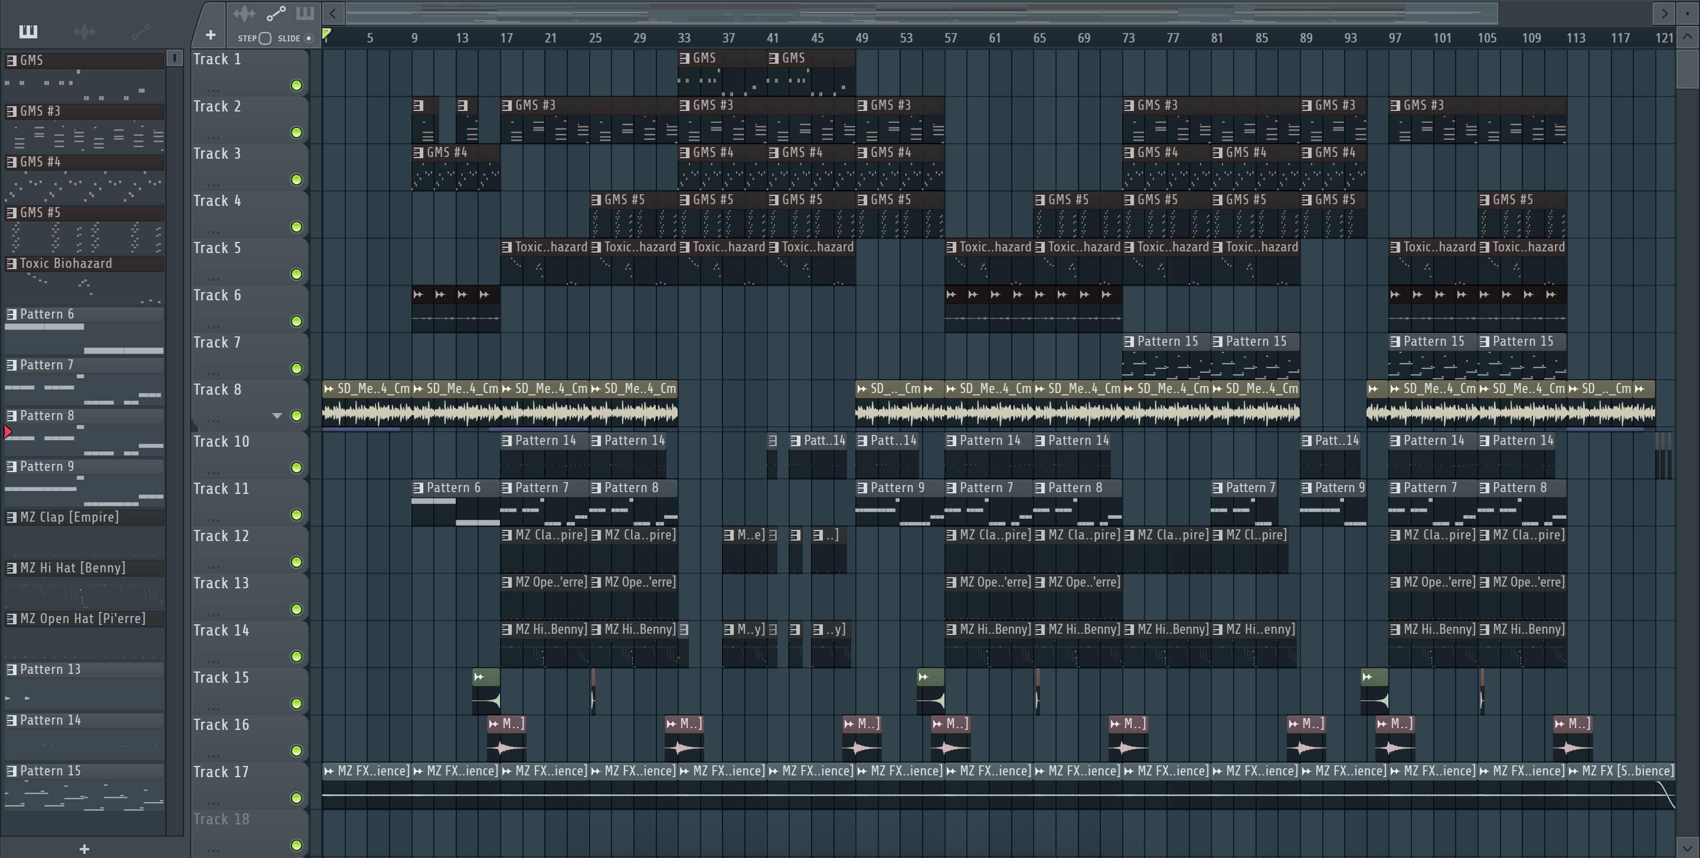Select the Track 2 header label
The width and height of the screenshot is (1700, 858).
pos(217,107)
